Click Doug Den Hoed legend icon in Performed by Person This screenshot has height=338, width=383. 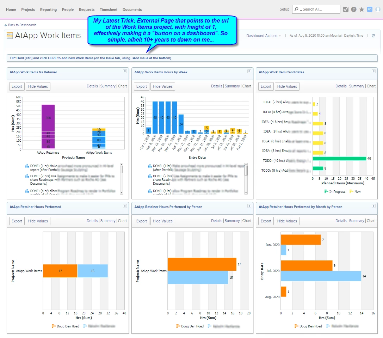pyautogui.click(x=178, y=326)
